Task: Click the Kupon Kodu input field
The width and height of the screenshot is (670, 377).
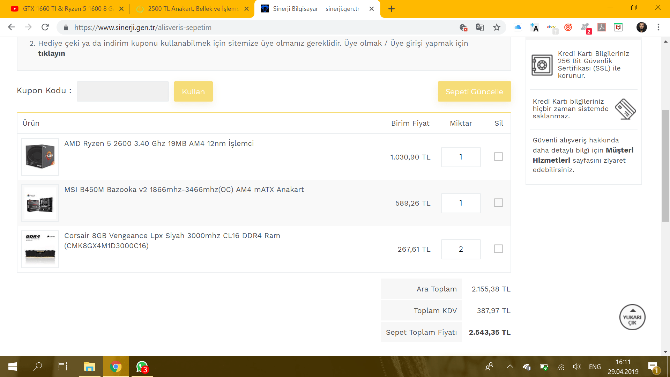Action: pos(122,91)
